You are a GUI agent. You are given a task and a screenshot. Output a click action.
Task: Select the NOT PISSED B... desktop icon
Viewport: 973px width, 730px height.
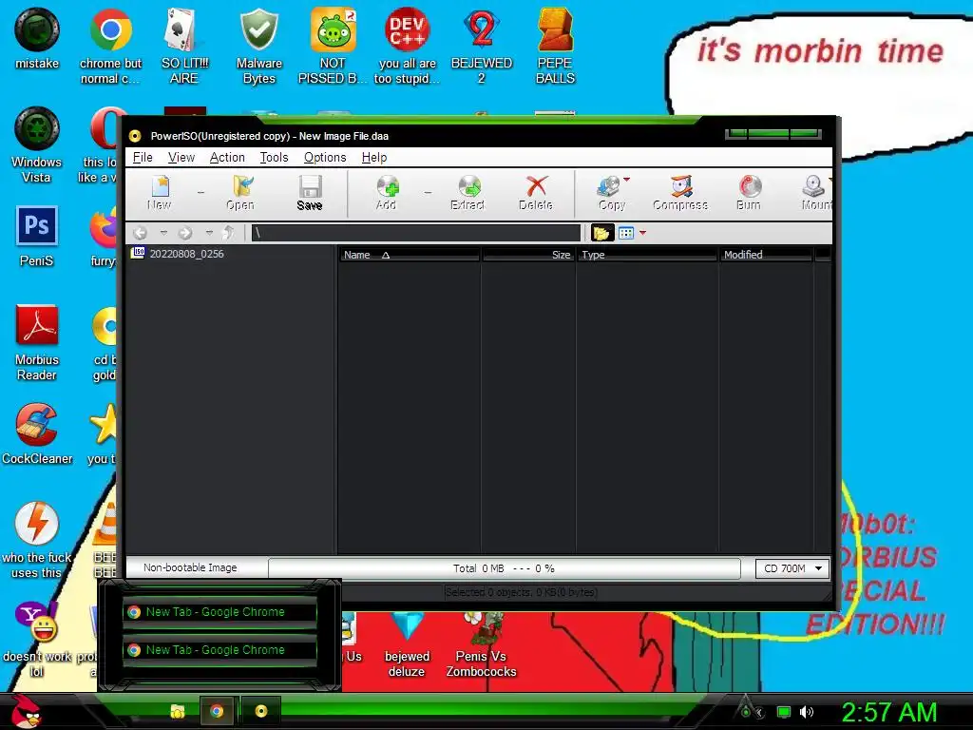coord(333,47)
